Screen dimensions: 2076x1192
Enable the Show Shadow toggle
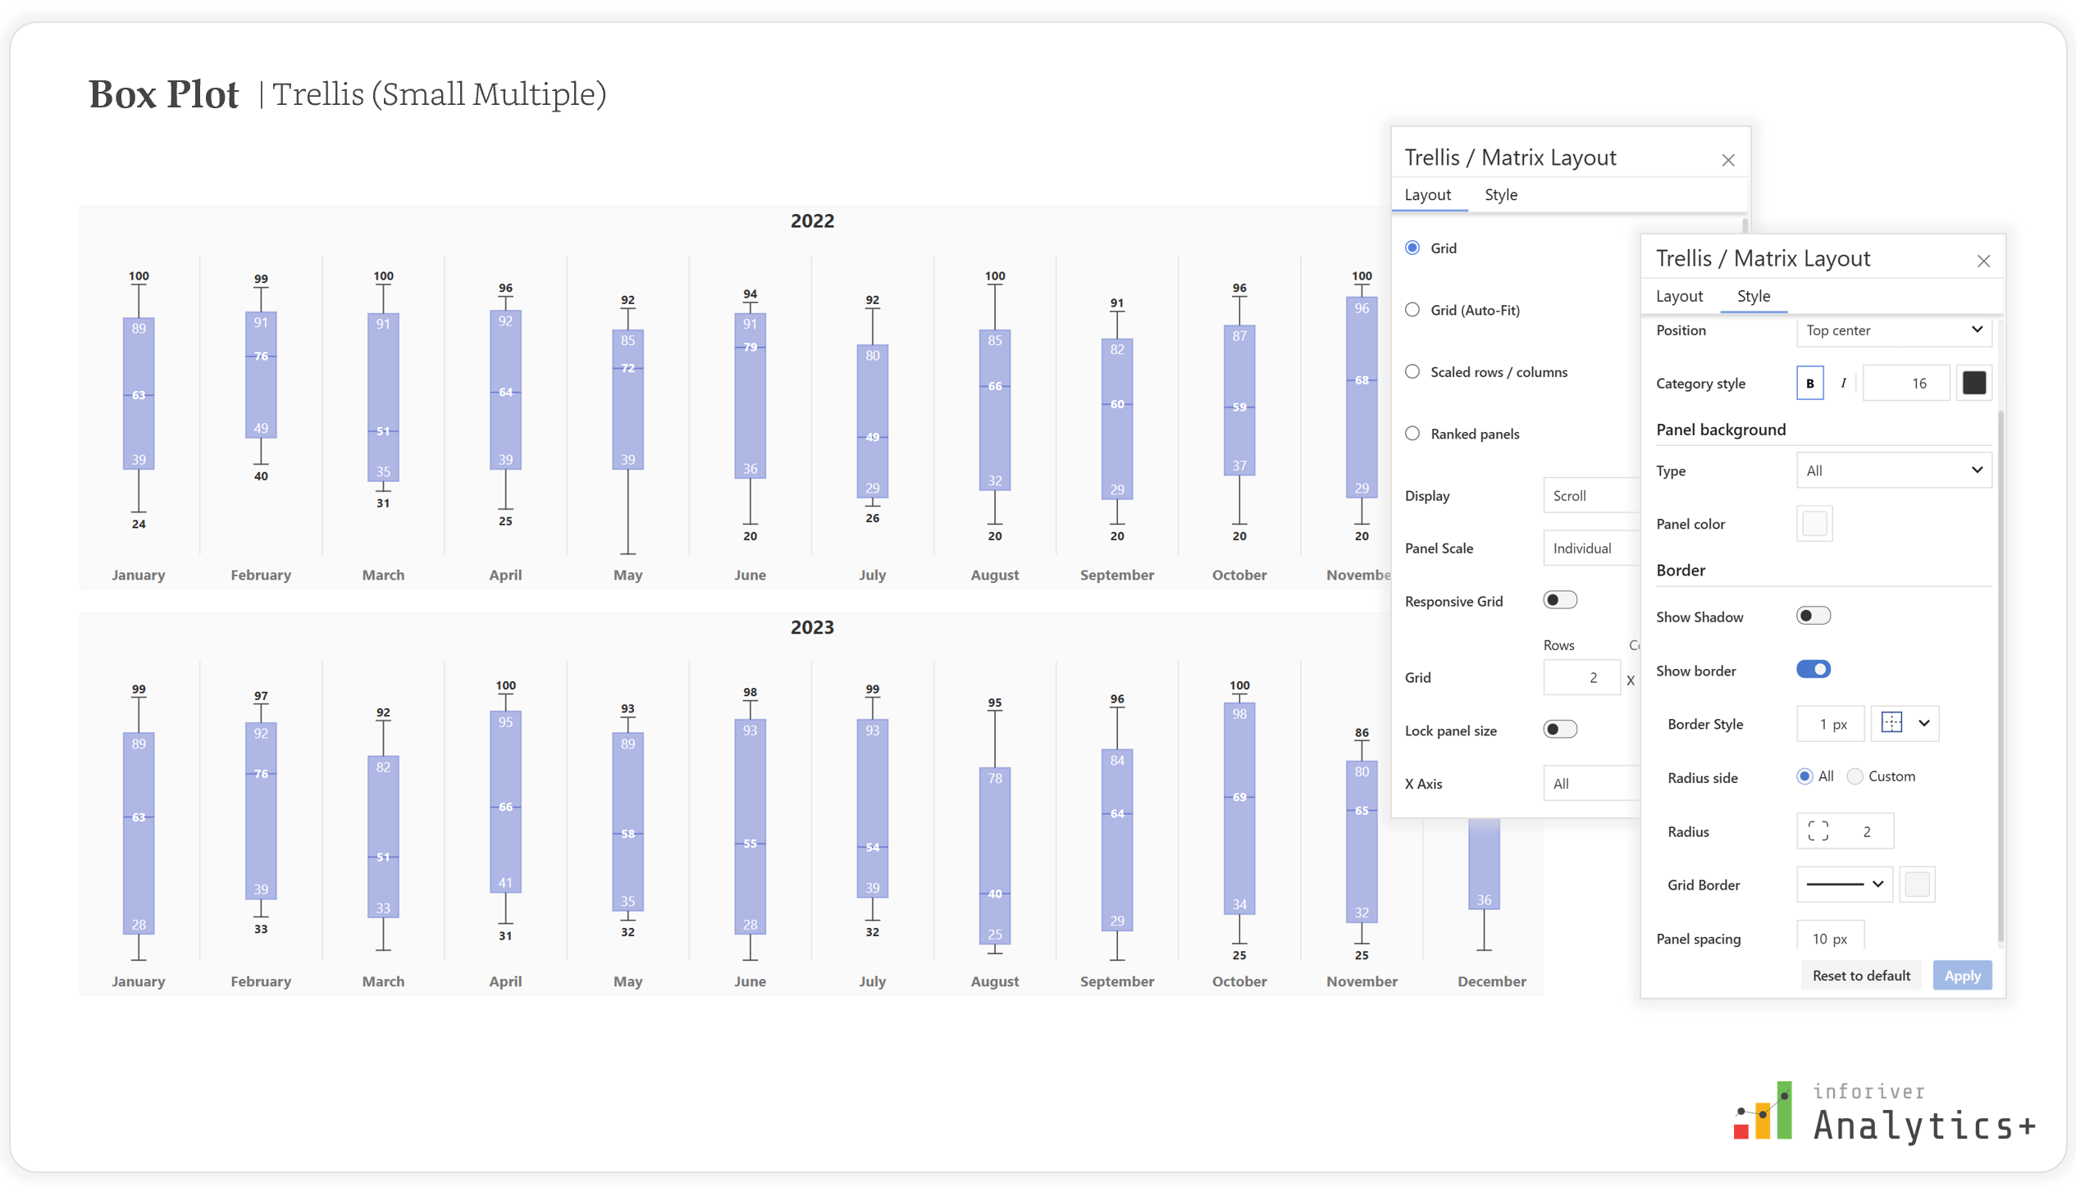coord(1813,616)
